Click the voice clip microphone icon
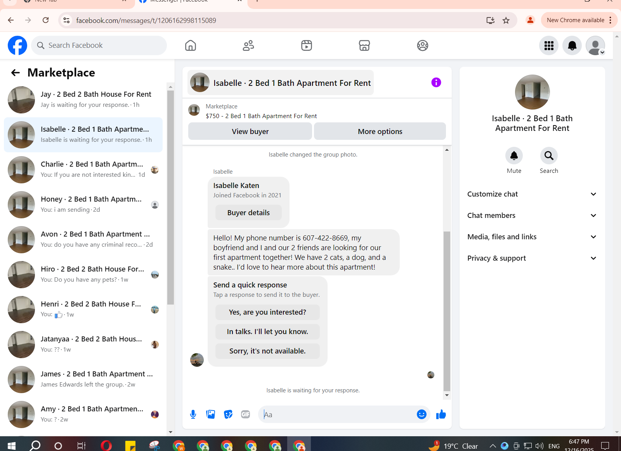Image resolution: width=621 pixels, height=451 pixels. (193, 414)
